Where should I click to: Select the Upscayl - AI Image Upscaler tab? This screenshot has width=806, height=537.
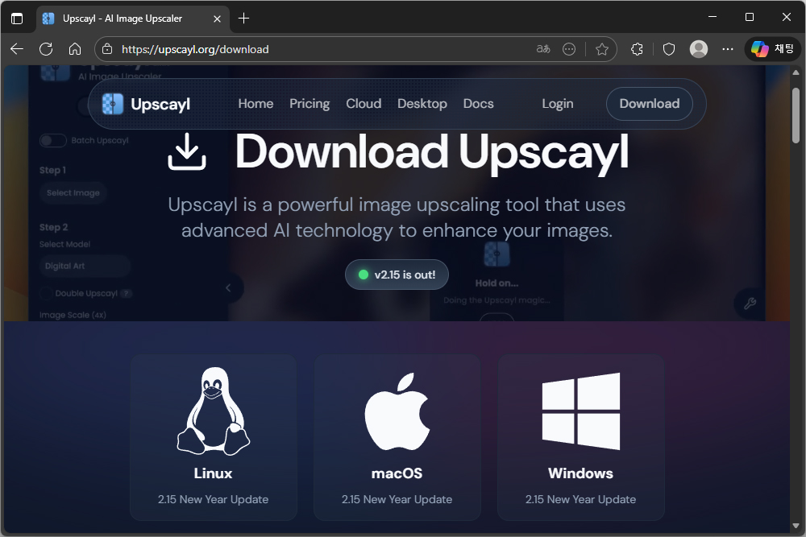(133, 19)
